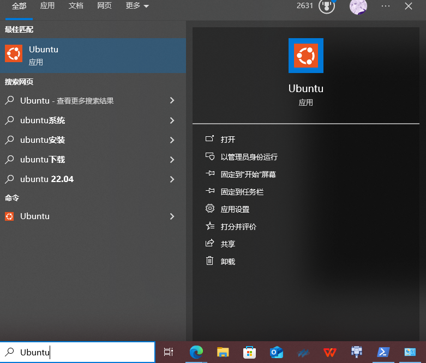Click 打开 to open Ubuntu
426x363 pixels.
click(x=227, y=140)
